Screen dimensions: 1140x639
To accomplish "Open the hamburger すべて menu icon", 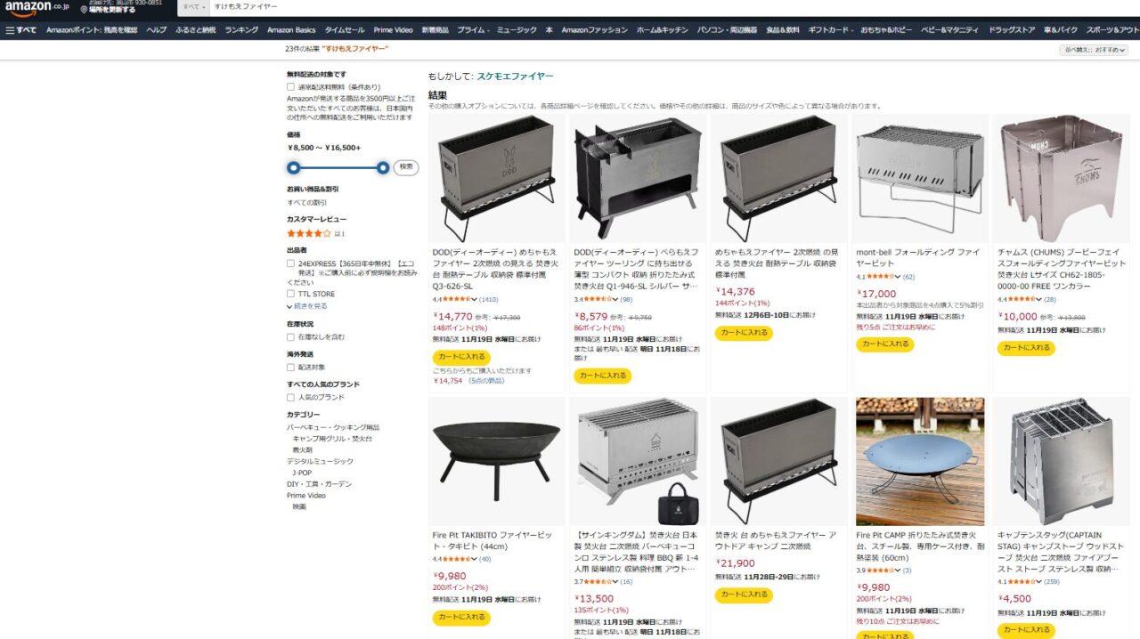I will point(10,29).
